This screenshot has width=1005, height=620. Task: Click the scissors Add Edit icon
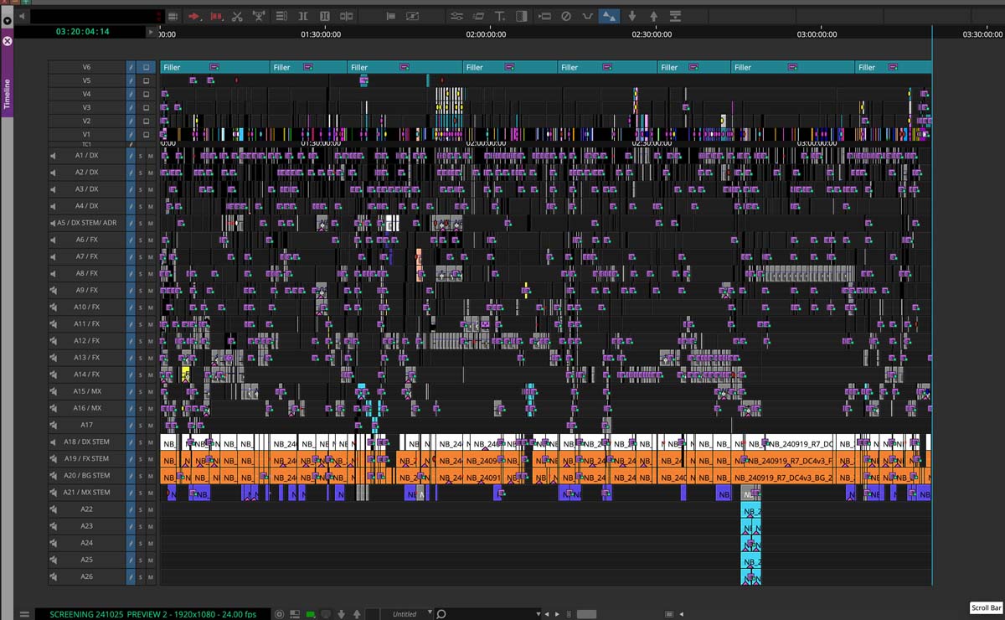[x=237, y=16]
